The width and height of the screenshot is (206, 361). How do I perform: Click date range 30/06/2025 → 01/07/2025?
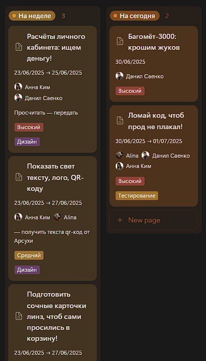[149, 141]
